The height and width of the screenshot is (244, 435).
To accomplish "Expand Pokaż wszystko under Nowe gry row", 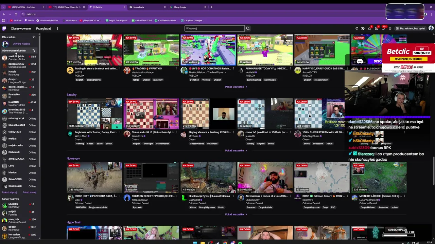I will (236, 214).
